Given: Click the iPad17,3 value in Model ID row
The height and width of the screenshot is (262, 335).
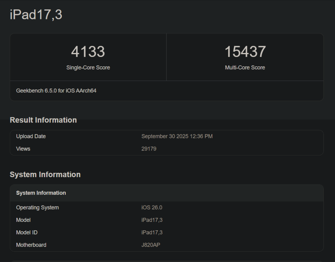Looking at the screenshot, I should pyautogui.click(x=152, y=232).
